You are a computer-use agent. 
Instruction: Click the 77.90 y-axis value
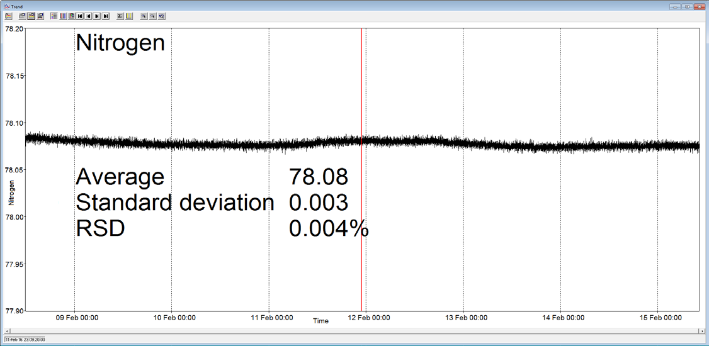tap(14, 311)
